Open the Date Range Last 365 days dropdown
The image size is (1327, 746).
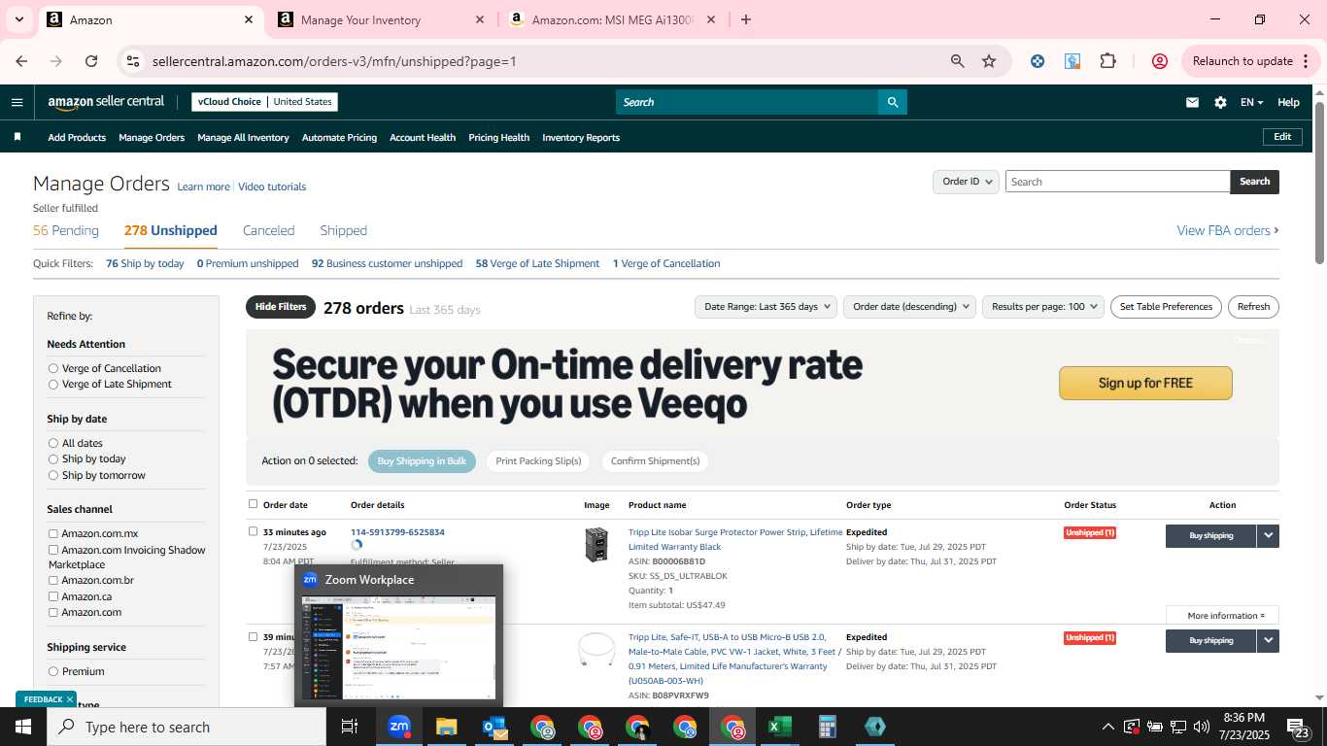tap(766, 307)
